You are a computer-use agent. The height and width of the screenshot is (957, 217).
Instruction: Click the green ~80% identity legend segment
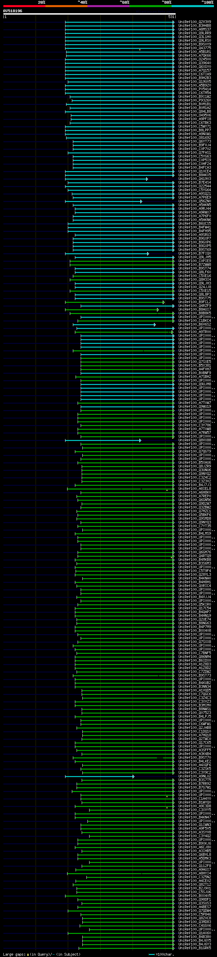click(x=151, y=6)
